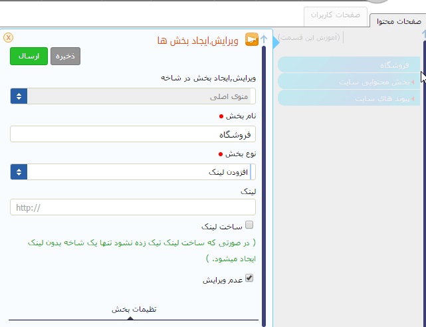
Task: Click the red arrow beside پیوند های سایت
Action: [413, 98]
